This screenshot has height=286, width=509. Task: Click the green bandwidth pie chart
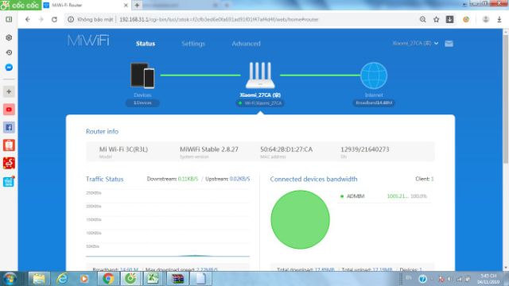(300, 219)
